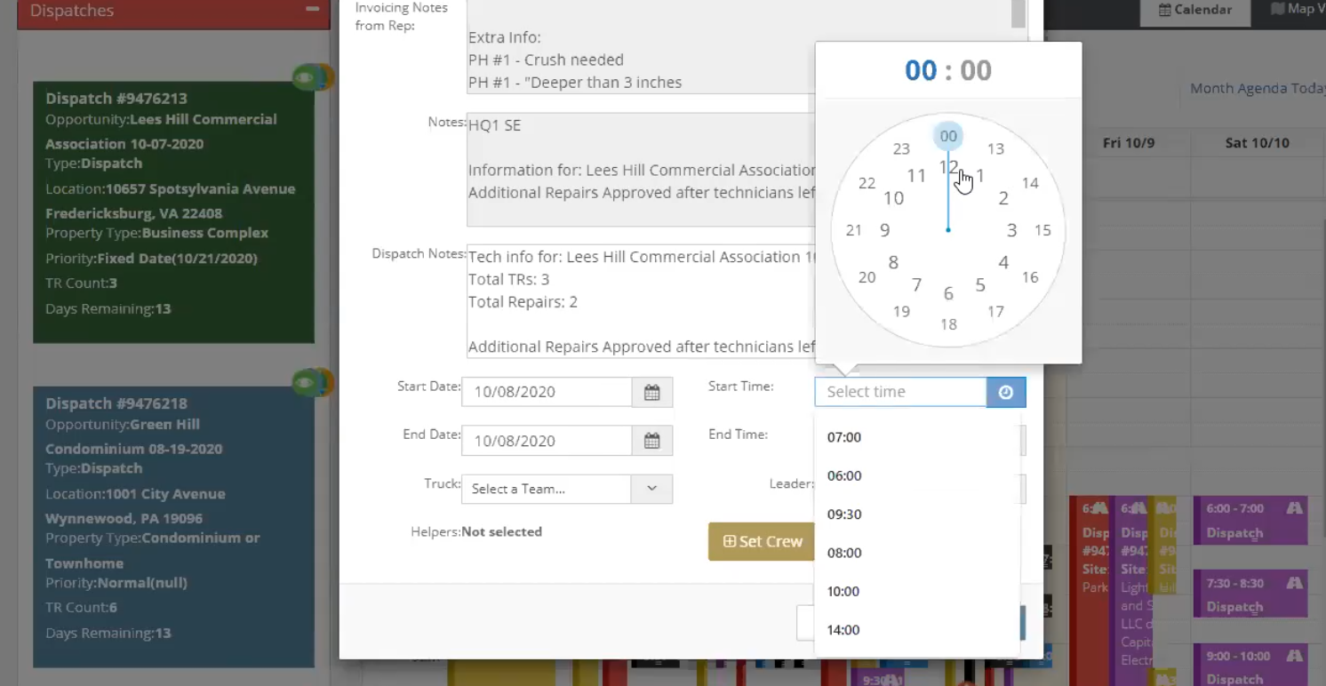Select 08:00 from the time list

point(844,553)
